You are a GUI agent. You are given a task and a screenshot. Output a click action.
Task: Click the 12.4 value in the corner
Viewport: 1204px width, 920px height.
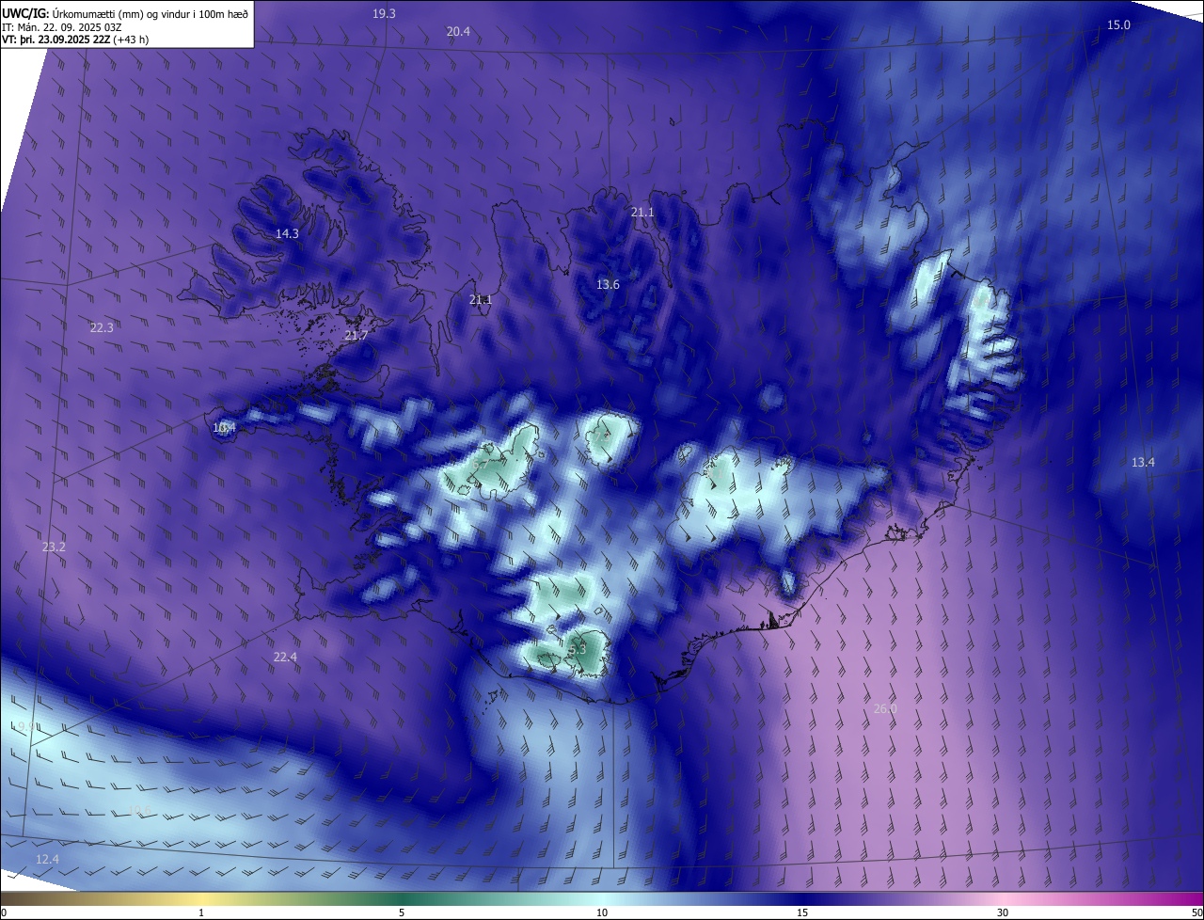click(47, 859)
